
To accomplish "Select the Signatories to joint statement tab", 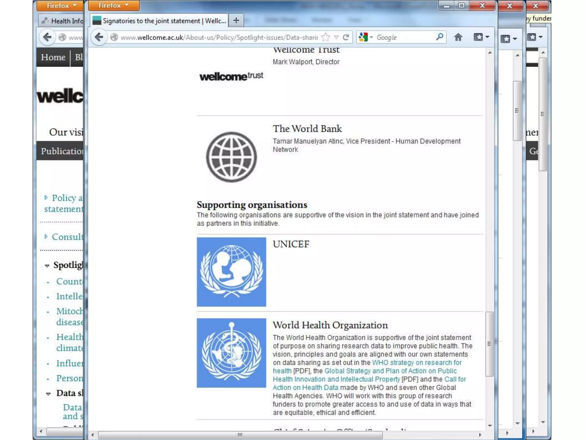I will tap(159, 21).
